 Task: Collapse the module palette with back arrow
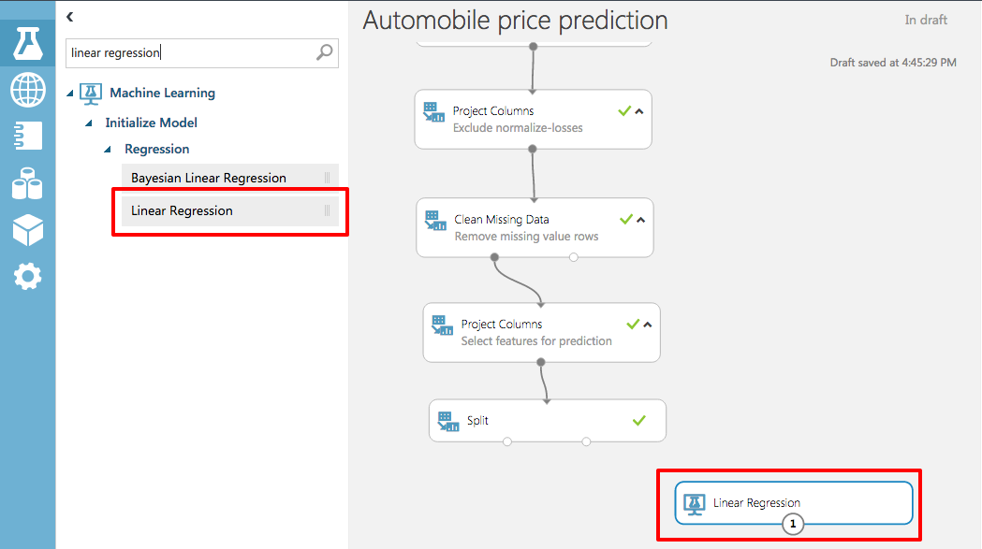click(x=70, y=17)
